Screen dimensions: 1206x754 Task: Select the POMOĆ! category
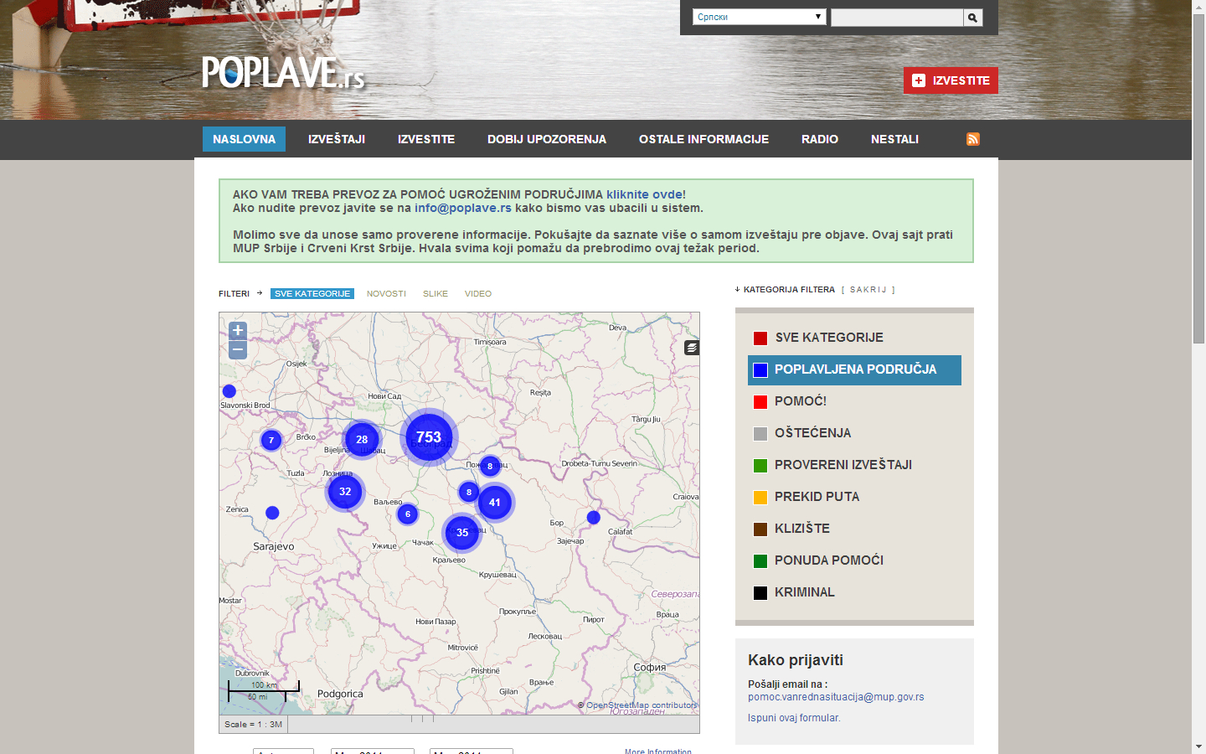point(854,401)
